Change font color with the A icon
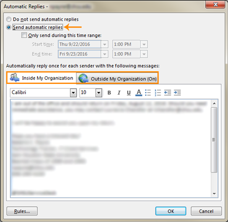 [139, 93]
